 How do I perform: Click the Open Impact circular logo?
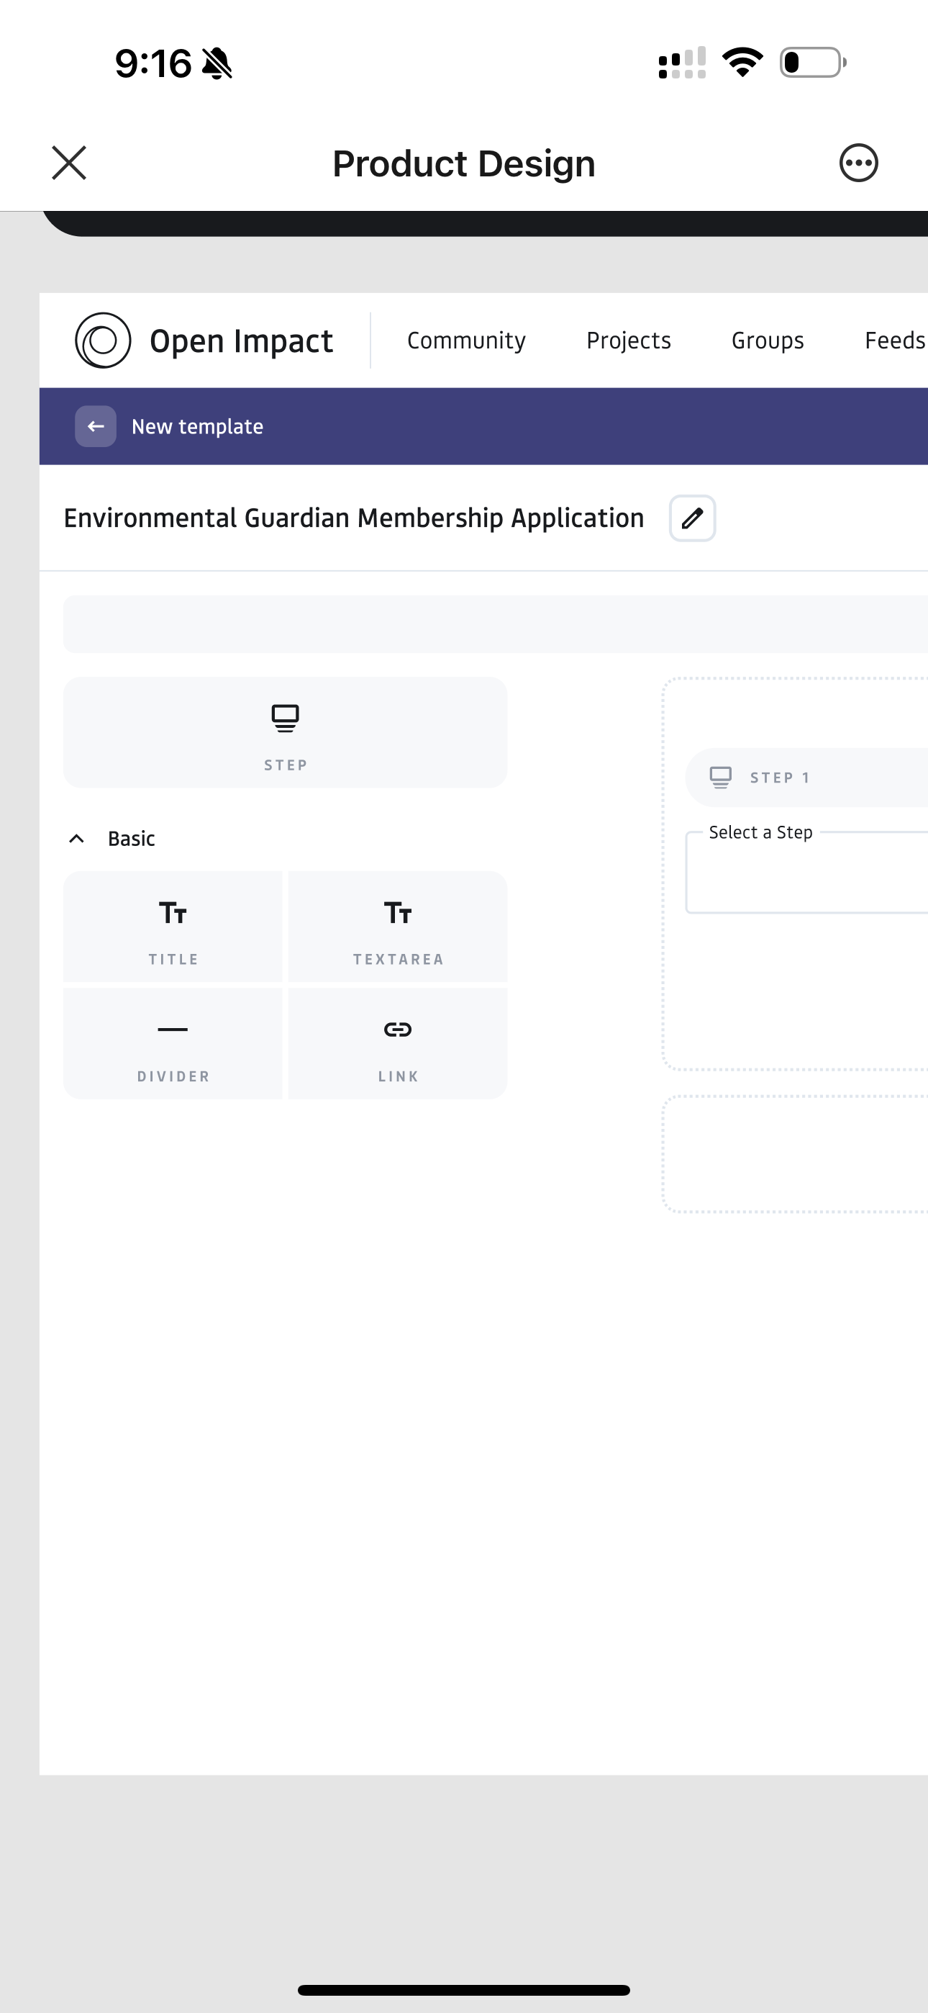[102, 340]
